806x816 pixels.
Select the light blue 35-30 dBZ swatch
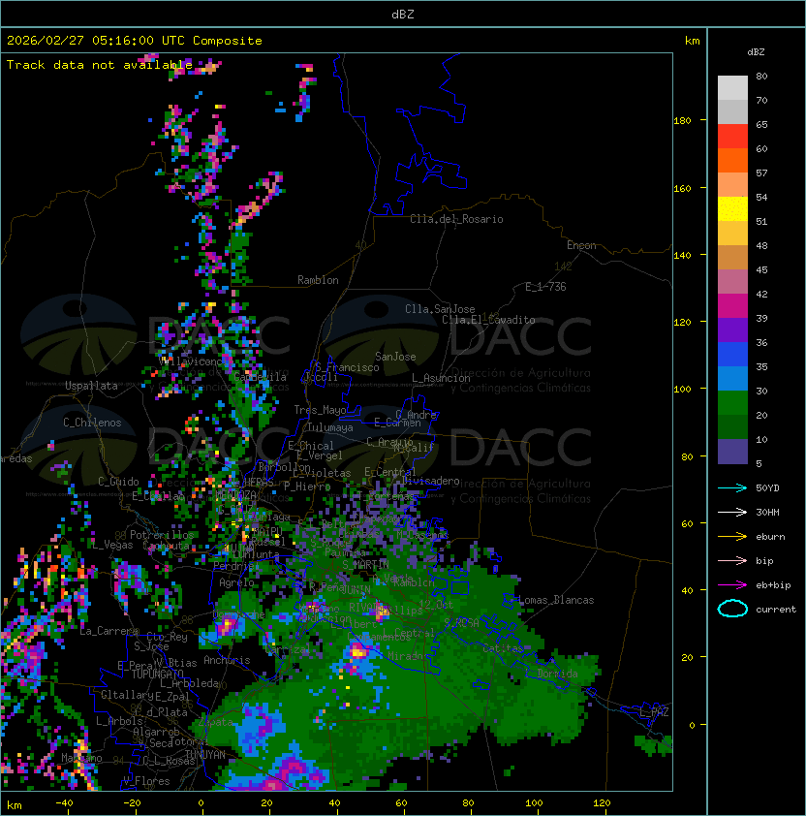(732, 378)
